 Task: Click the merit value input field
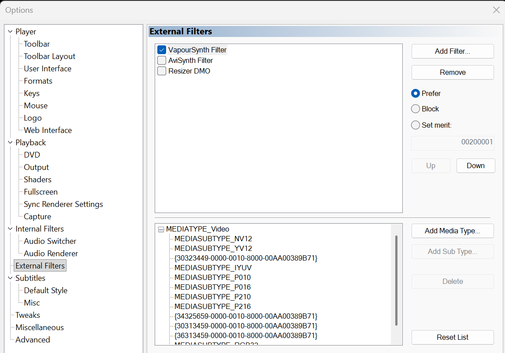pyautogui.click(x=452, y=143)
